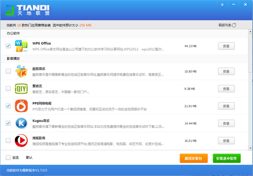Uncheck the PPS网络电视 checkbox
The image size is (253, 176).
pos(8,106)
